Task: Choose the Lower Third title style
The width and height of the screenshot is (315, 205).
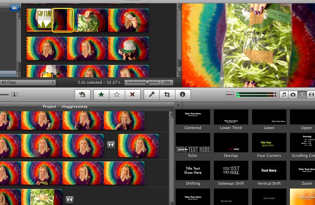Action: pyautogui.click(x=231, y=120)
